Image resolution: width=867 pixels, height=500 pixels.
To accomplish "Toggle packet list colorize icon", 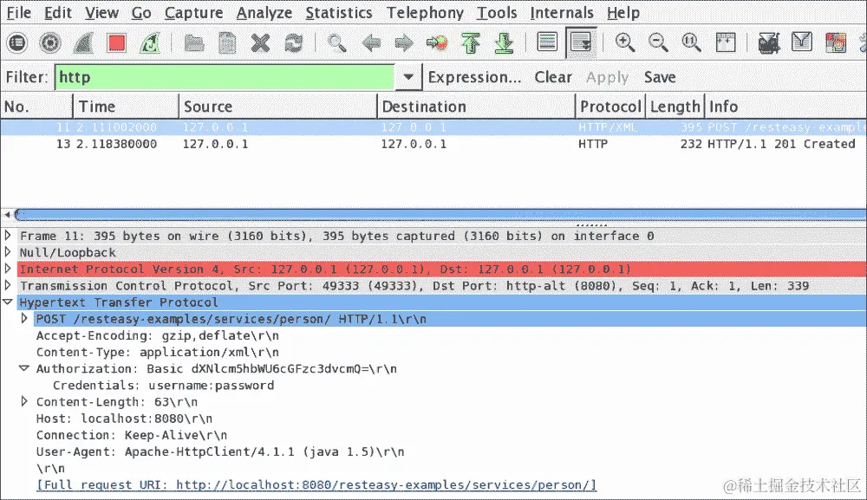I will click(547, 42).
